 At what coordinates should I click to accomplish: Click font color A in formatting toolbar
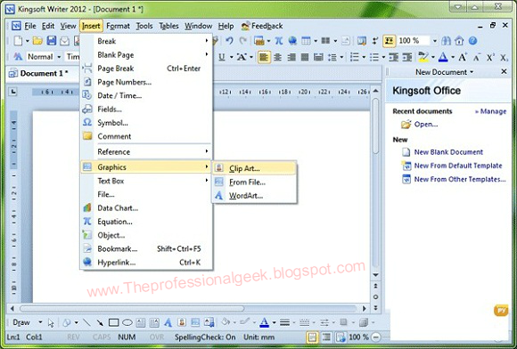[443, 57]
